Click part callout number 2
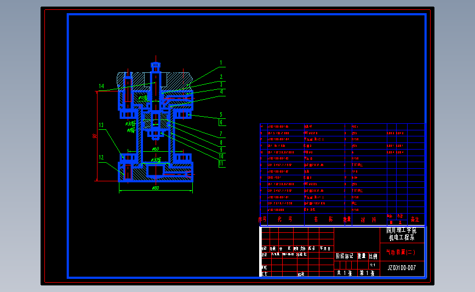 coord(221,77)
